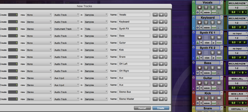
Task: Arm the Guitar track for recording
Action: click(200, 83)
